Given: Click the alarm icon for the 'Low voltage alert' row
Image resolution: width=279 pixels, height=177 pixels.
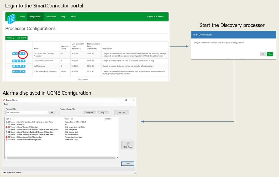Looking at the screenshot, I should tap(7, 130).
